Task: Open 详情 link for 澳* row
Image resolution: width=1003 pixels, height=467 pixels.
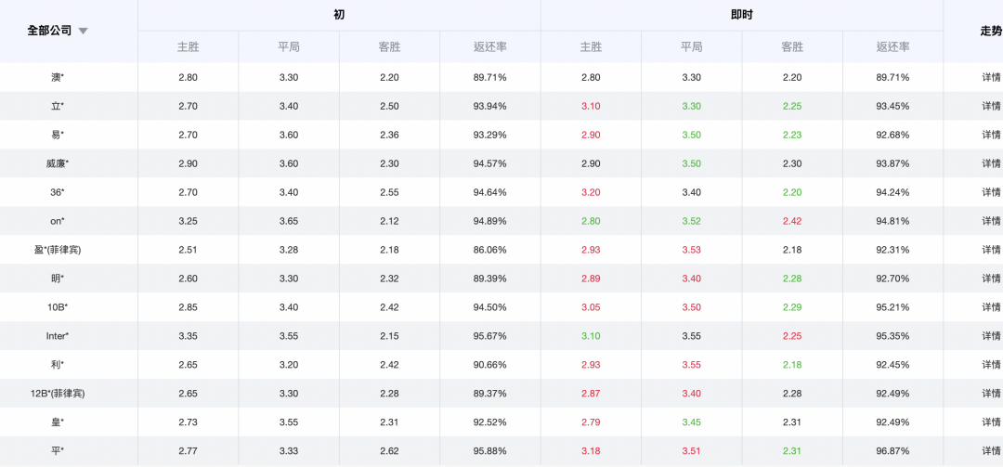Action: click(992, 77)
